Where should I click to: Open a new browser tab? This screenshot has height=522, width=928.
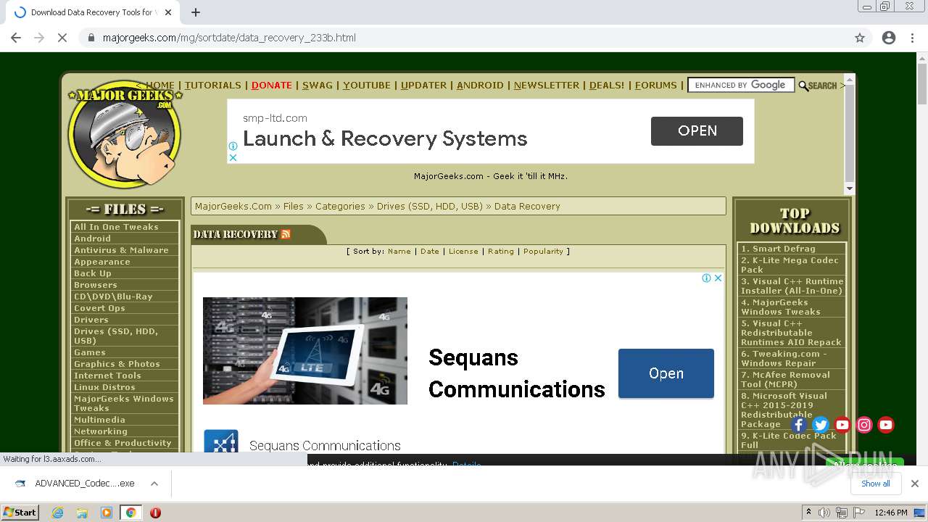[x=196, y=12]
